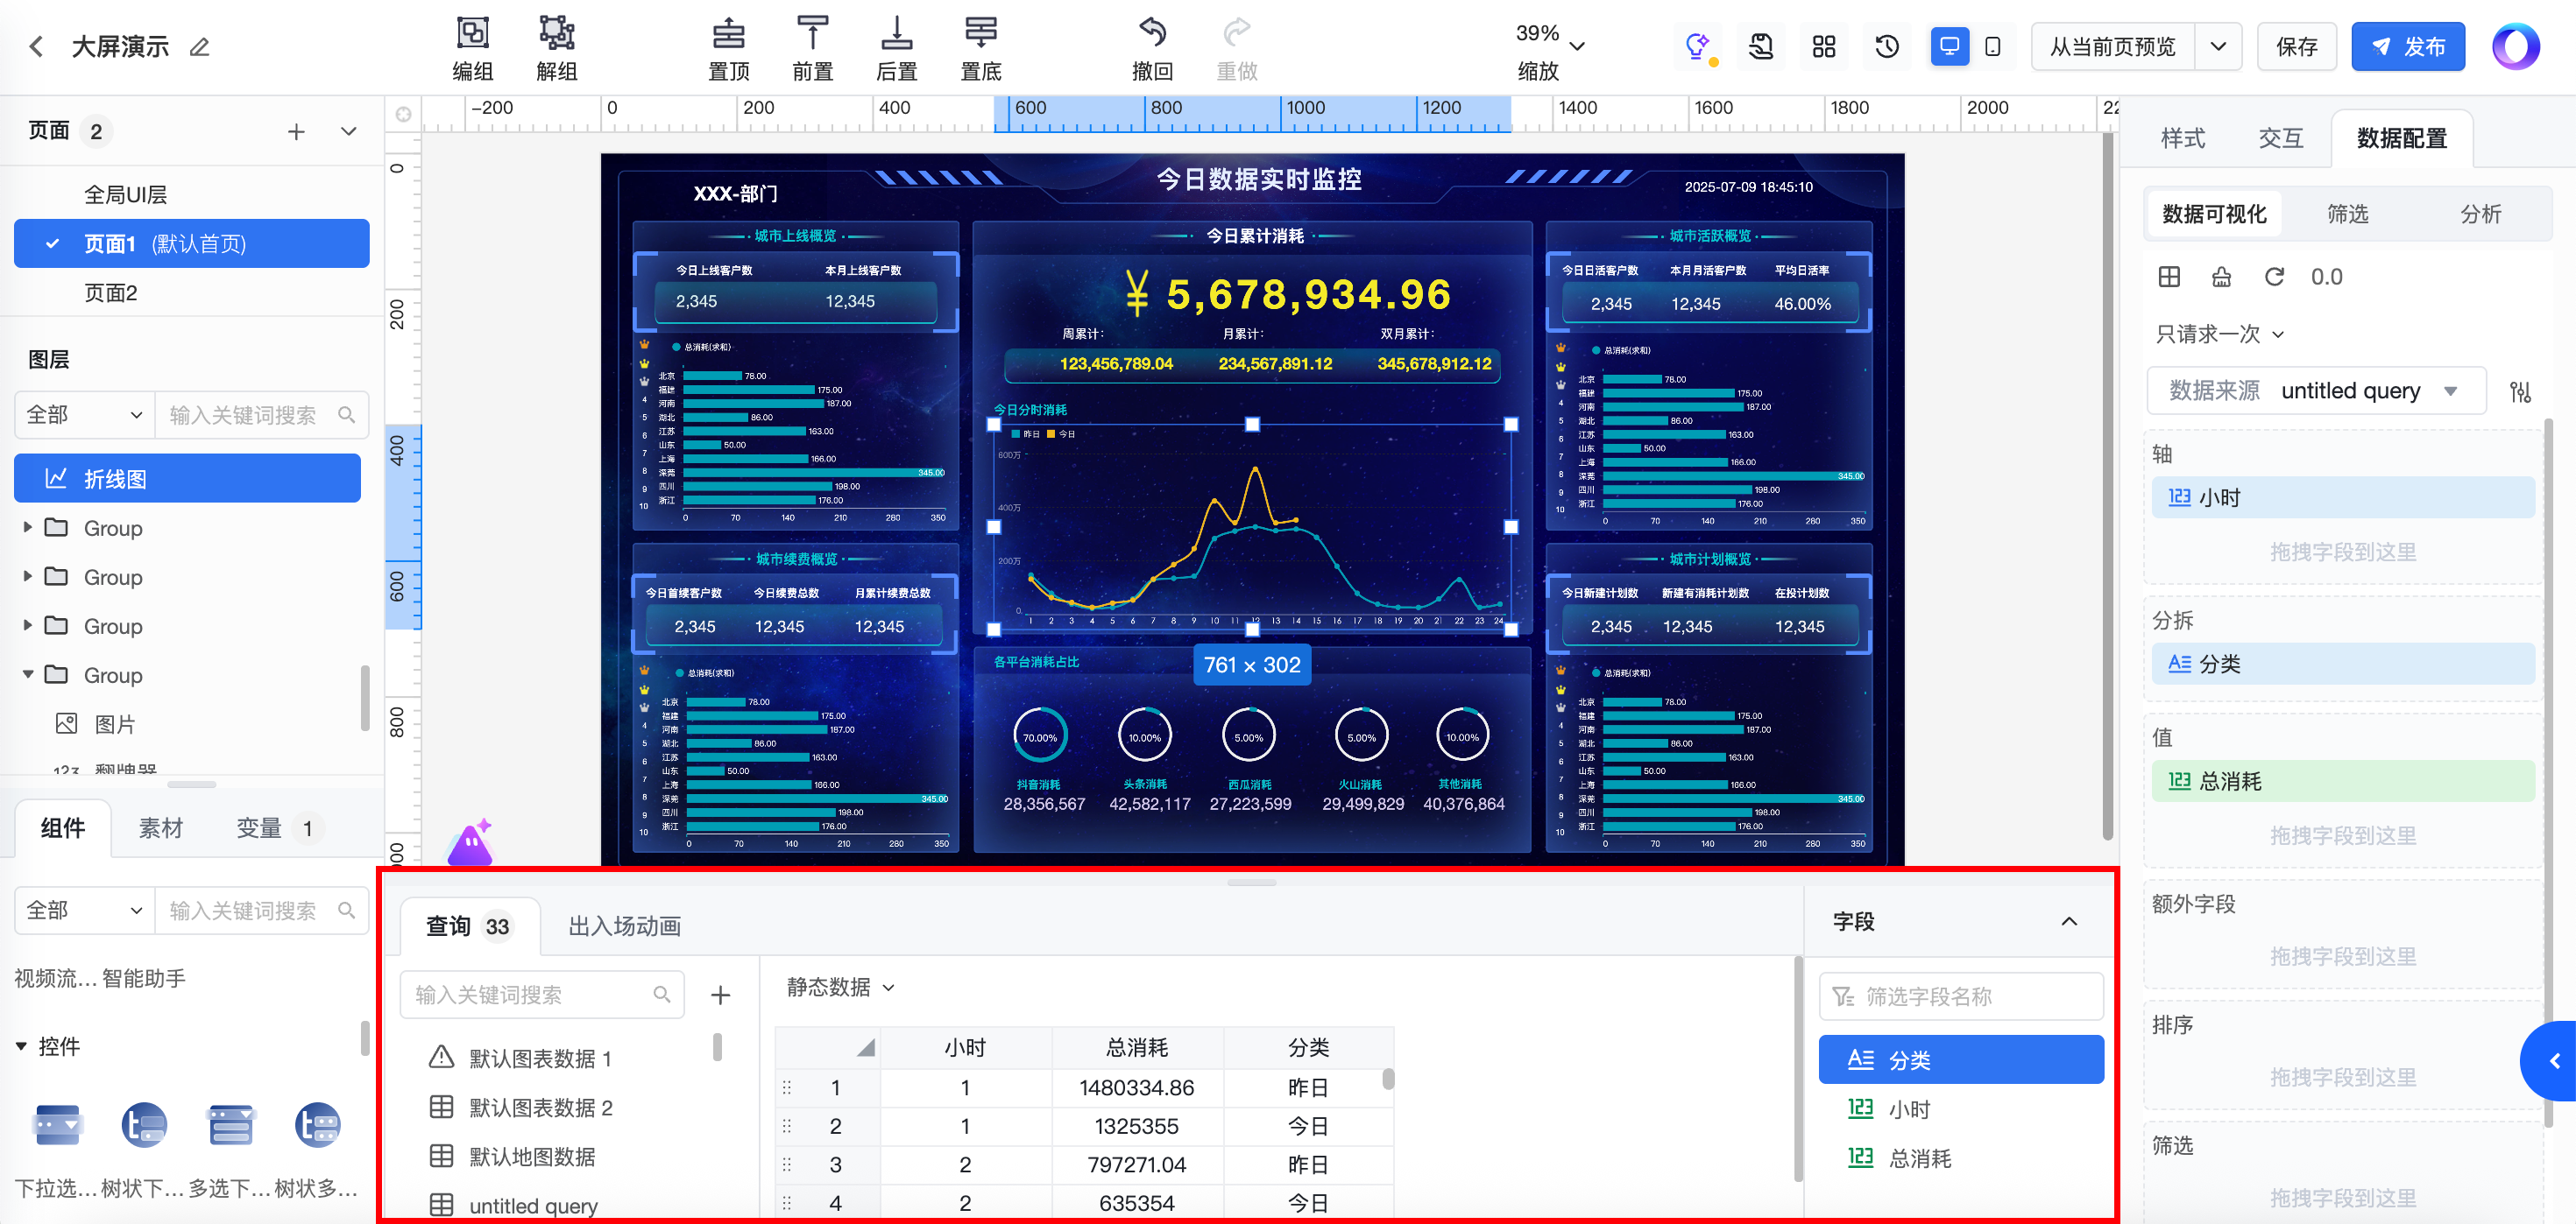Viewport: 2576px width, 1224px height.
Task: Switch to the 样式 tab
Action: (x=2182, y=139)
